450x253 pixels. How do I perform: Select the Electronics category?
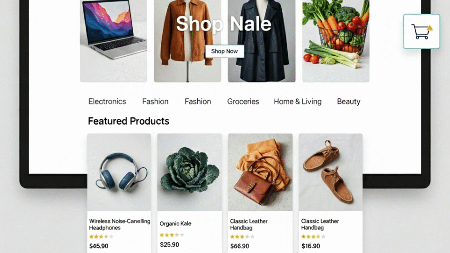107,101
